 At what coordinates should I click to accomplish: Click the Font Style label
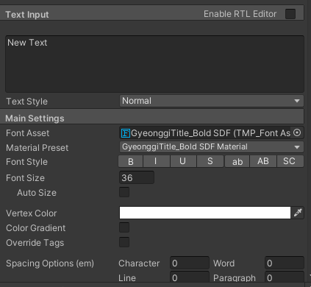[x=26, y=162]
